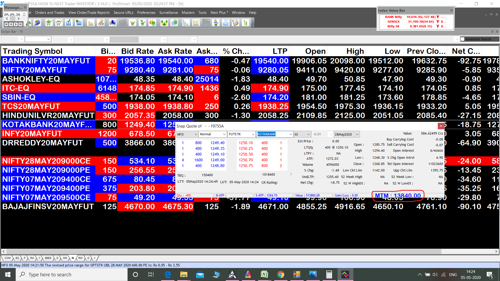Close the Snap Quote window
The image size is (500, 281).
point(441,126)
